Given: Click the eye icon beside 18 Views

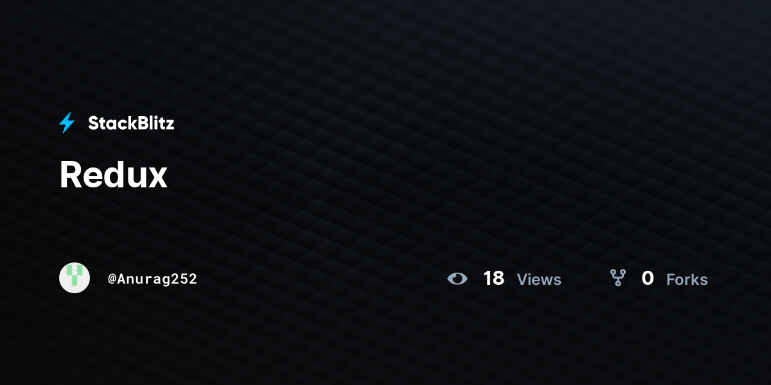Looking at the screenshot, I should point(457,278).
